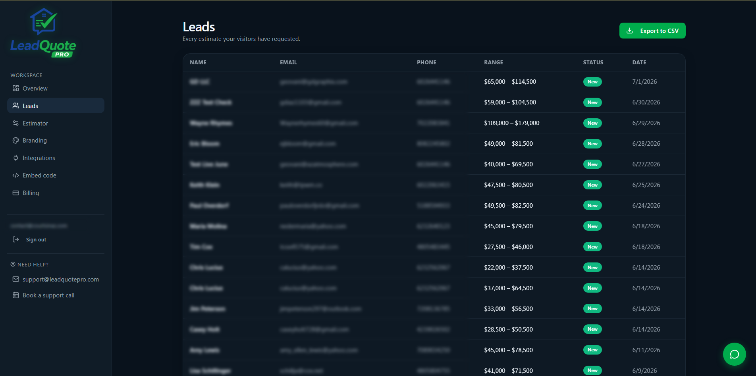Navigate to Branding settings
The image size is (756, 376).
(56, 141)
